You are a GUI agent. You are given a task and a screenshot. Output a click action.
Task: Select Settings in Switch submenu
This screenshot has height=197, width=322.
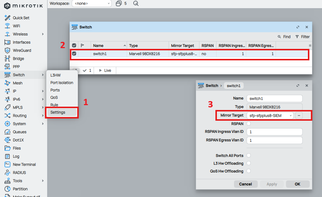[x=58, y=112]
